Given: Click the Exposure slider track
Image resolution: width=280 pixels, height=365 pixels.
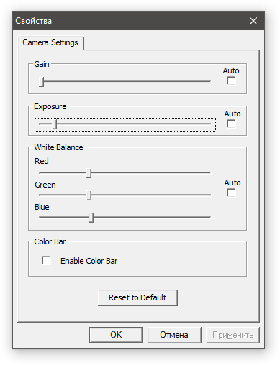Looking at the screenshot, I should (x=125, y=124).
